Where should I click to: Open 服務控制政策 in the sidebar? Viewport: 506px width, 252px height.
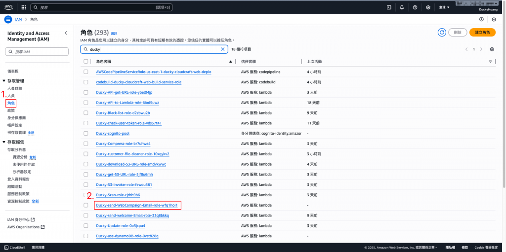18,194
